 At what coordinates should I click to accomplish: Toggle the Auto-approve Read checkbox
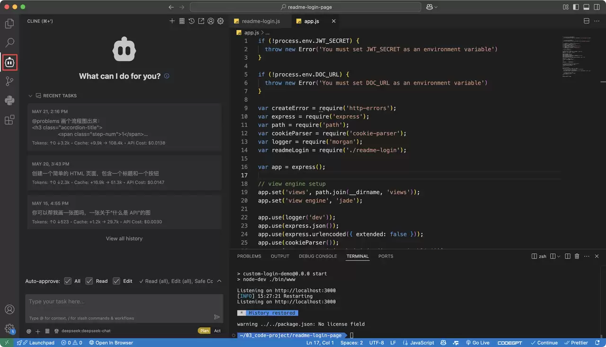pos(89,281)
